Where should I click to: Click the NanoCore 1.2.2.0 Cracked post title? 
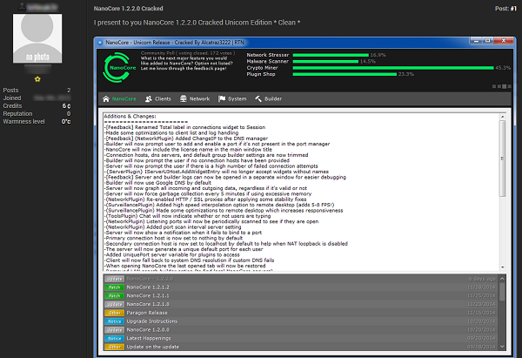click(128, 9)
